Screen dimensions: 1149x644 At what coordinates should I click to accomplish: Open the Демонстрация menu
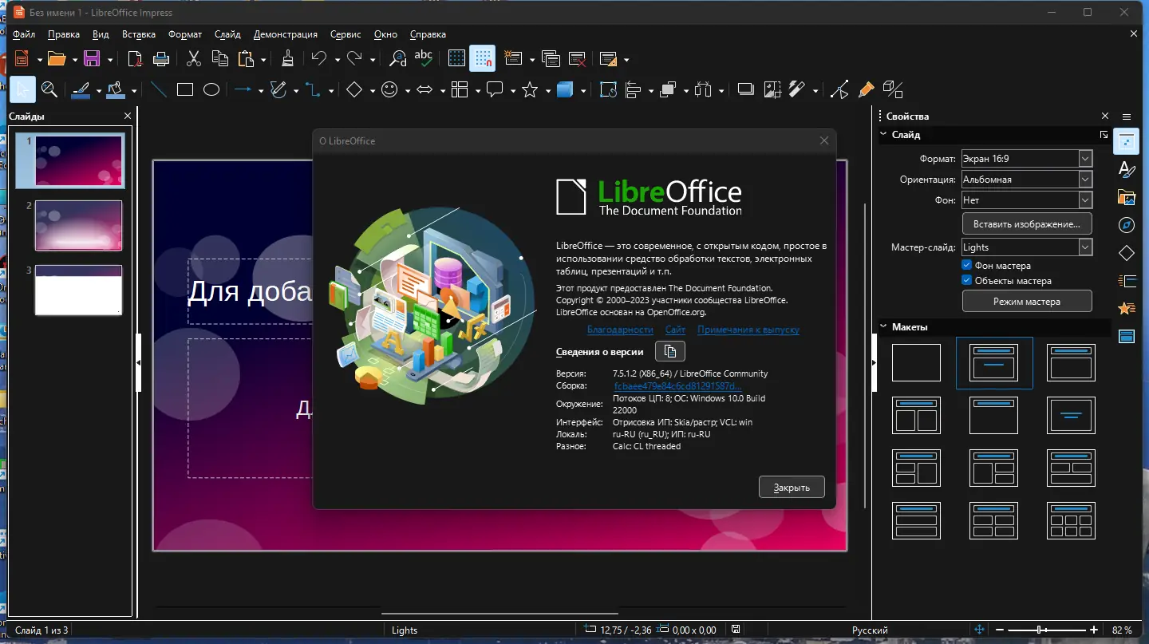pyautogui.click(x=285, y=34)
